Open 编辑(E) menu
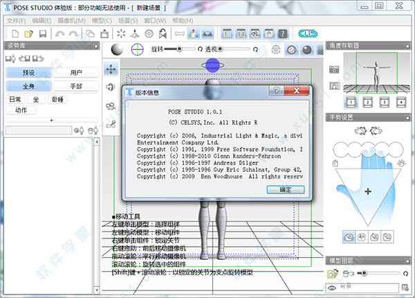 pos(41,21)
